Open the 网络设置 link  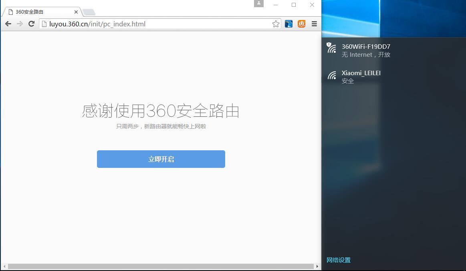click(338, 260)
